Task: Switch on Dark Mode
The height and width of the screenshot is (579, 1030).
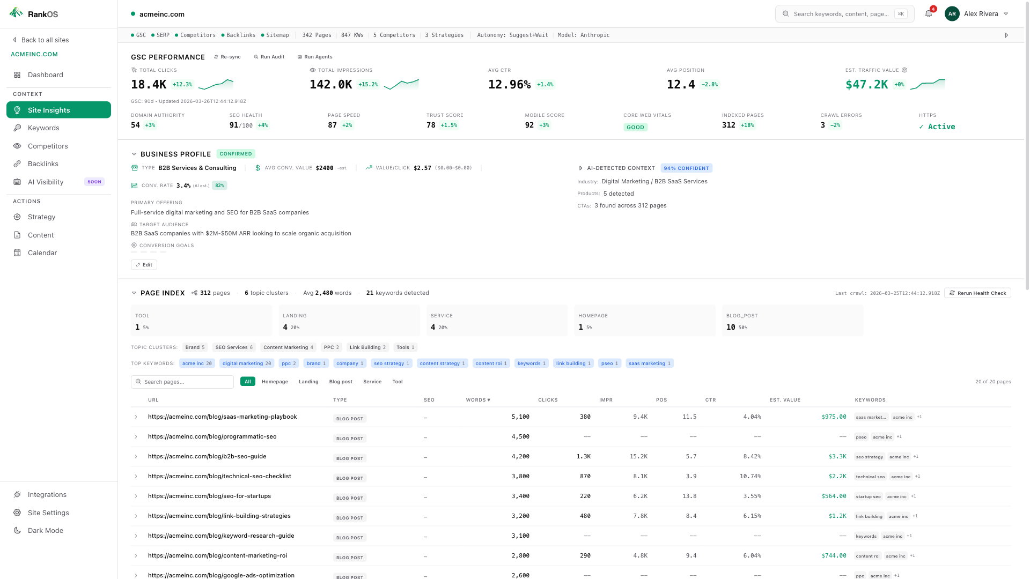Action: (45, 530)
